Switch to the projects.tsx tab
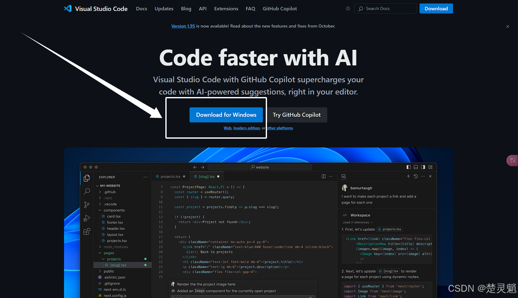The image size is (518, 298). [x=170, y=177]
